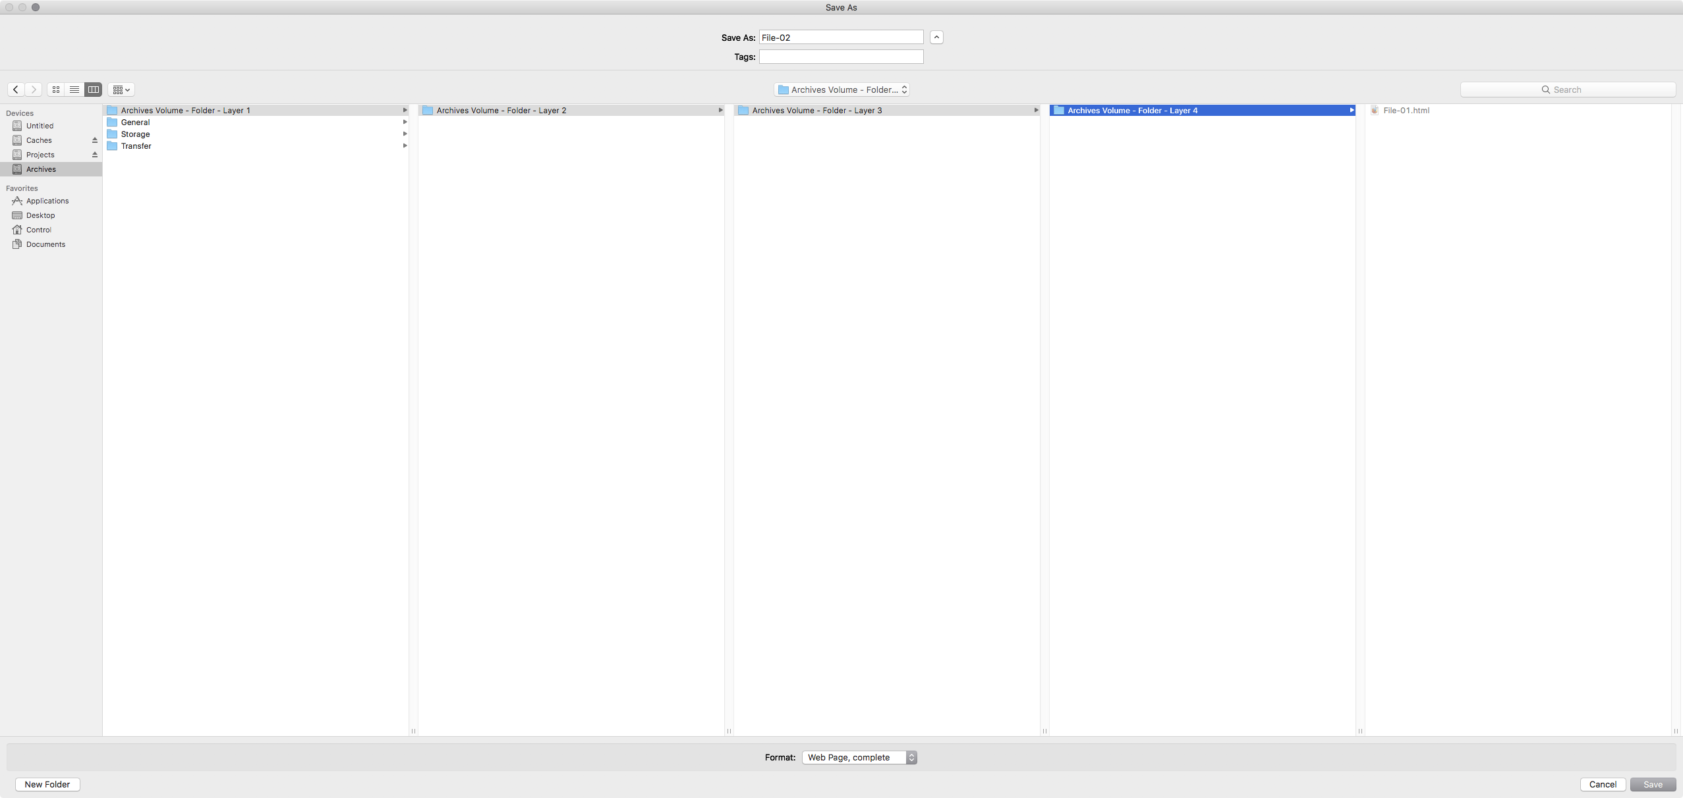Click the first column's resize handle
The height and width of the screenshot is (798, 1683).
414,731
